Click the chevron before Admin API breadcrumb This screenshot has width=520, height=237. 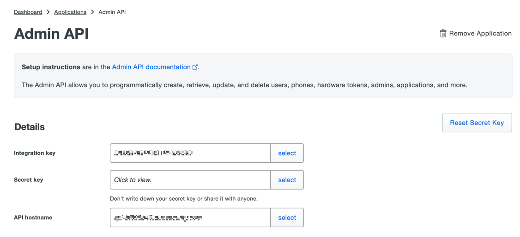(x=92, y=12)
